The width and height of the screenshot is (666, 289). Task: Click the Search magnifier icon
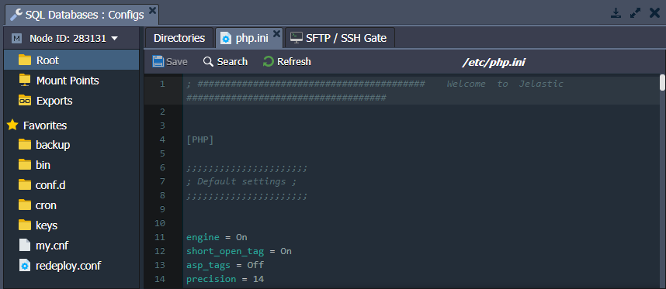tap(208, 62)
